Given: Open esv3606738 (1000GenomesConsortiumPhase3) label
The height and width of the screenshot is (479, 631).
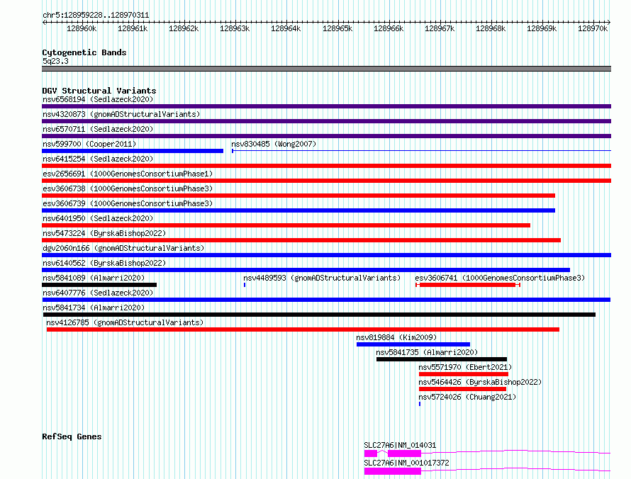Looking at the screenshot, I should coord(128,188).
